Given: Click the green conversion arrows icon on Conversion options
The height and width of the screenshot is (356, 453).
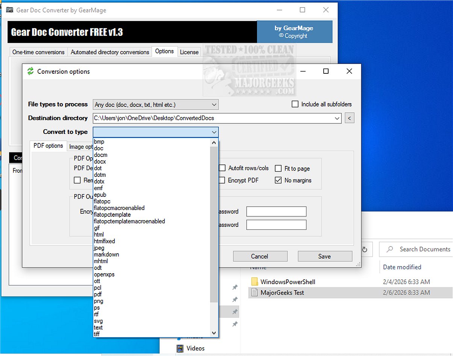Looking at the screenshot, I should [30, 71].
